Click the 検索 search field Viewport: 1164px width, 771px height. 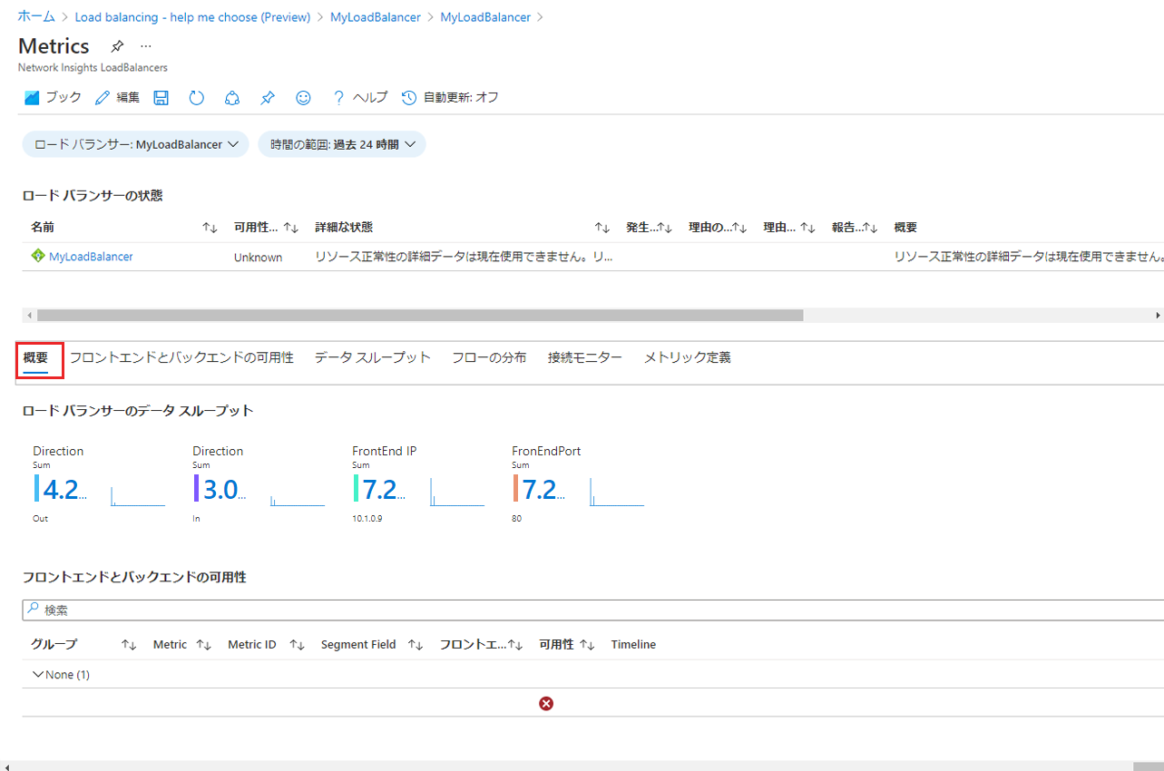pyautogui.click(x=593, y=610)
